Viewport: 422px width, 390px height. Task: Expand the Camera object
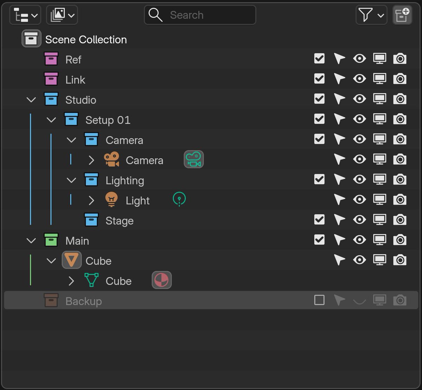point(91,160)
